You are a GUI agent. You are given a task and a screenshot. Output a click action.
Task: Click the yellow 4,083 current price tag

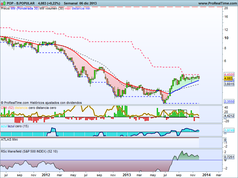pos(228,78)
